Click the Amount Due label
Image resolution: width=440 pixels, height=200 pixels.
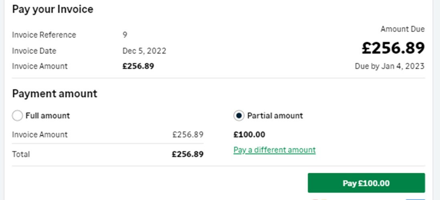pyautogui.click(x=402, y=29)
